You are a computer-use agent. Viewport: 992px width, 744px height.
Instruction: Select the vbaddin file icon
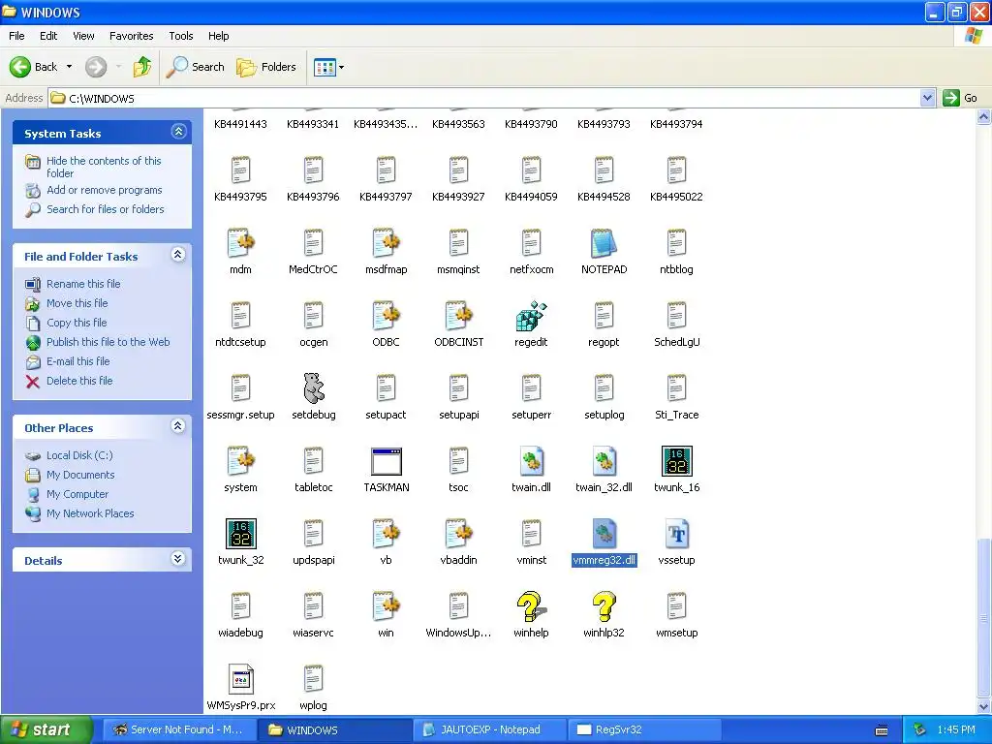click(458, 534)
